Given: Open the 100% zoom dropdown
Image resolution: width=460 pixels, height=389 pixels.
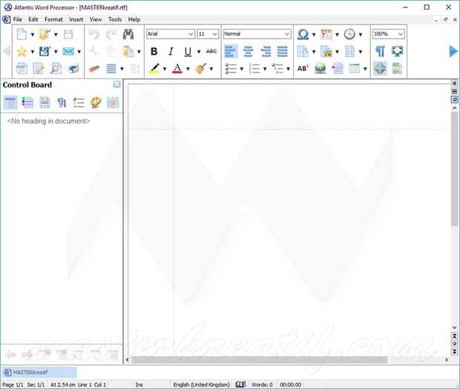Looking at the screenshot, I should click(x=401, y=34).
